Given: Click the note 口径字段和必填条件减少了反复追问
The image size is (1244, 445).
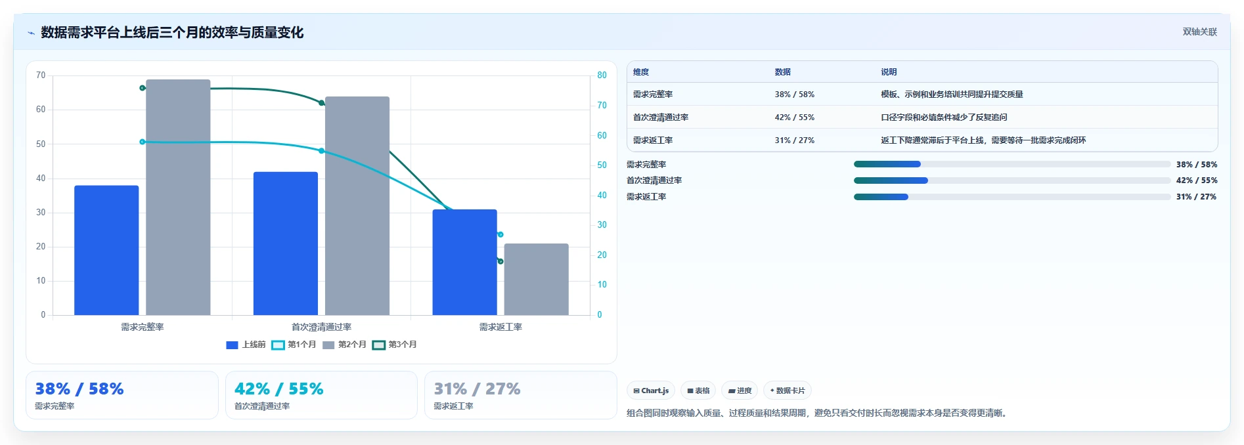Looking at the screenshot, I should click(x=944, y=117).
